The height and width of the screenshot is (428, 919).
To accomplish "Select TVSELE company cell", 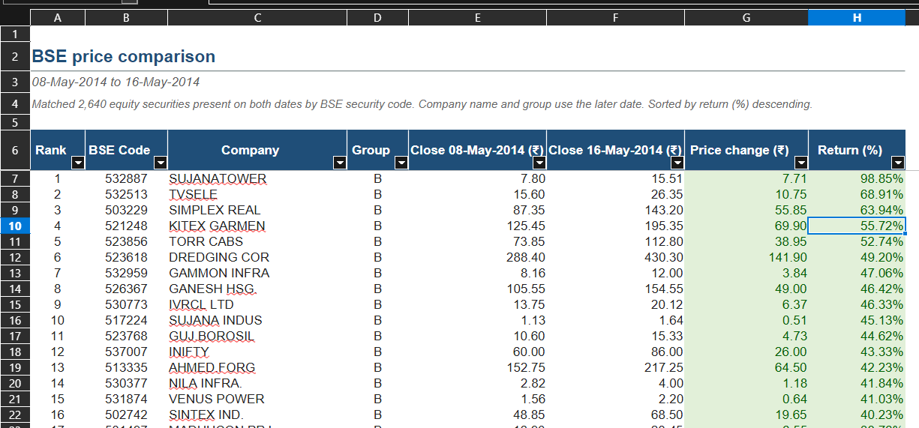I will click(257, 194).
